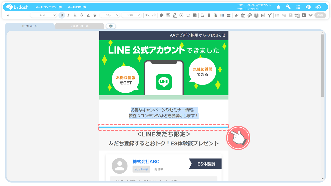331x186 pixels.
Task: Click the 総合職 label
Action: pos(159,169)
